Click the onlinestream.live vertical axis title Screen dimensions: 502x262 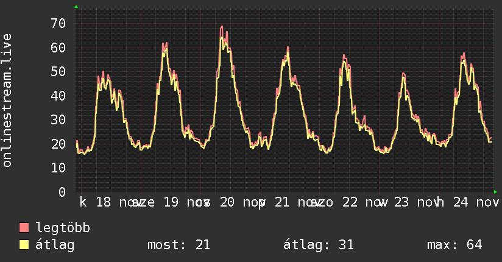(x=7, y=101)
